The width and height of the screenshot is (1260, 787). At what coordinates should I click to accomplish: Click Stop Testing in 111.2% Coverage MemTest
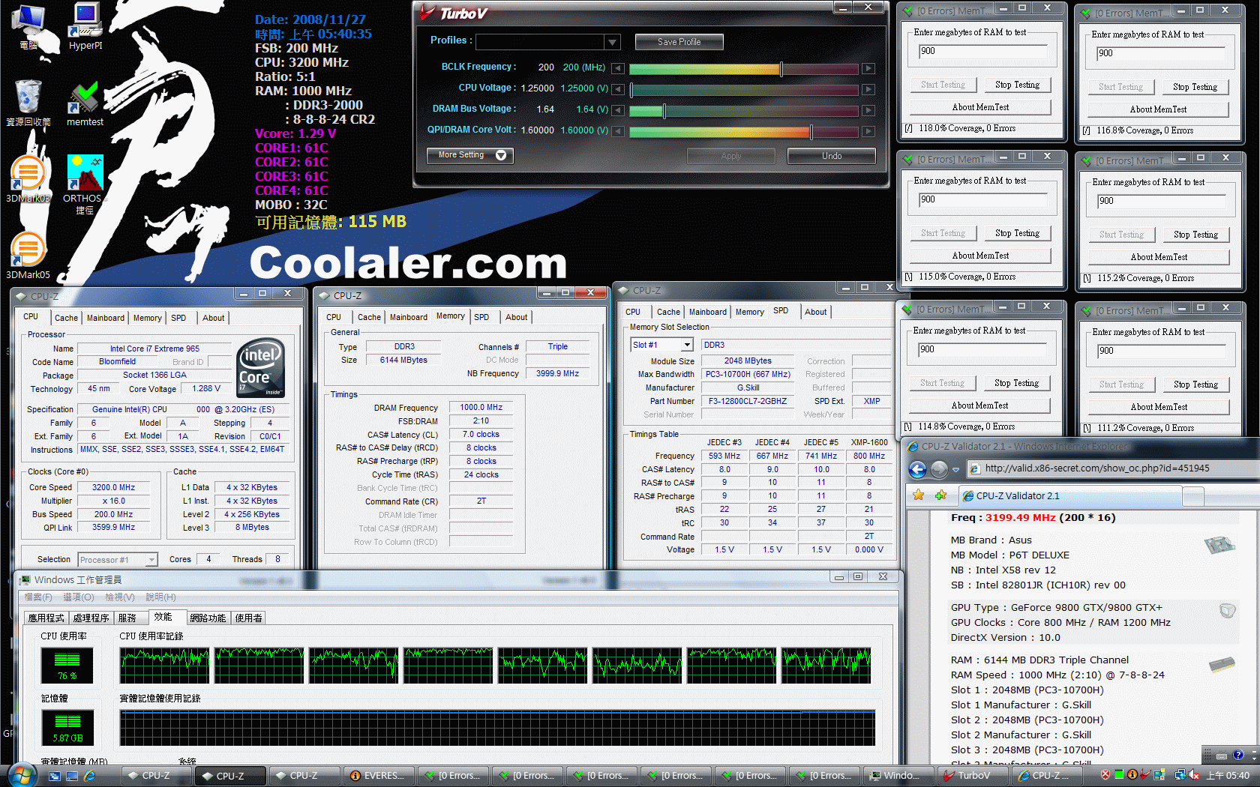1195,385
